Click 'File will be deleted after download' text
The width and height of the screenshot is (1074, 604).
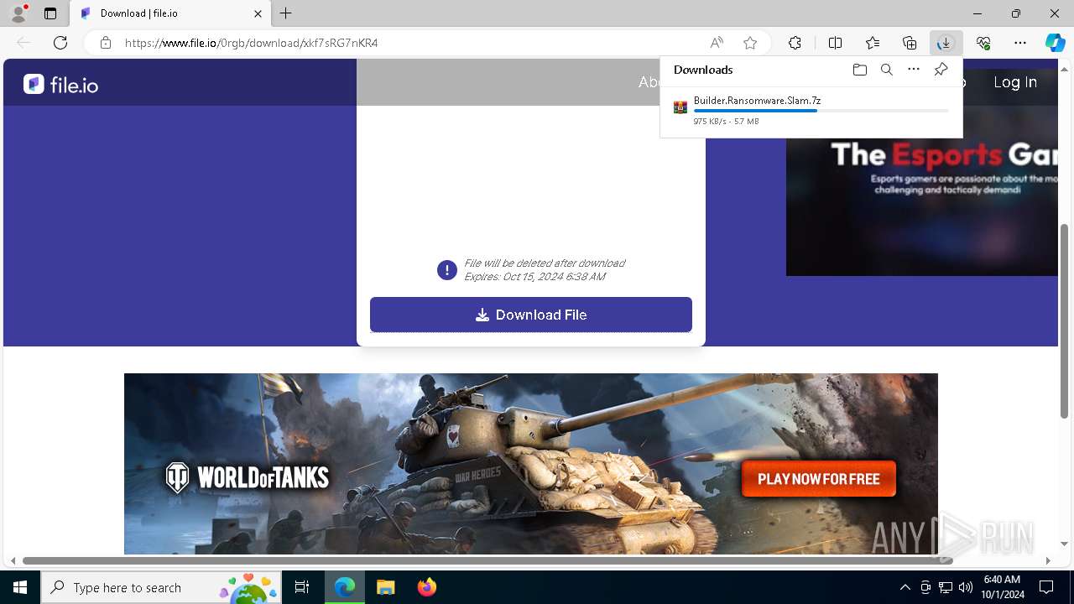(x=545, y=263)
